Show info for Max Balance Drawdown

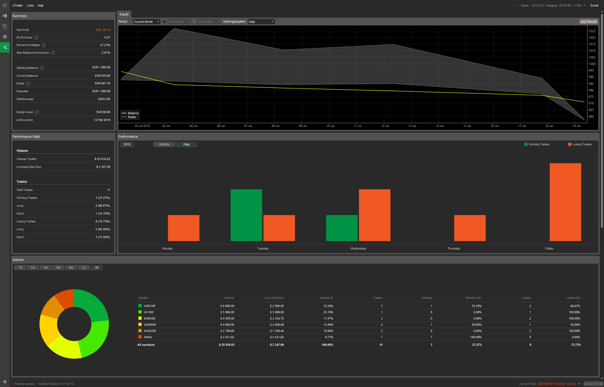click(53, 53)
